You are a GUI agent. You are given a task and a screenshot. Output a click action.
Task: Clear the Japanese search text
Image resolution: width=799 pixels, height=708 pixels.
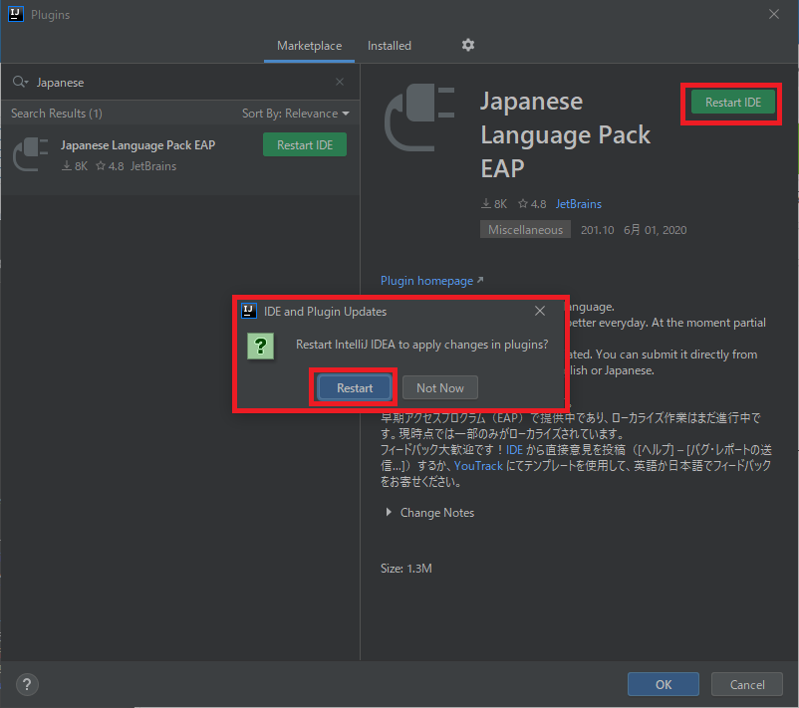click(340, 82)
